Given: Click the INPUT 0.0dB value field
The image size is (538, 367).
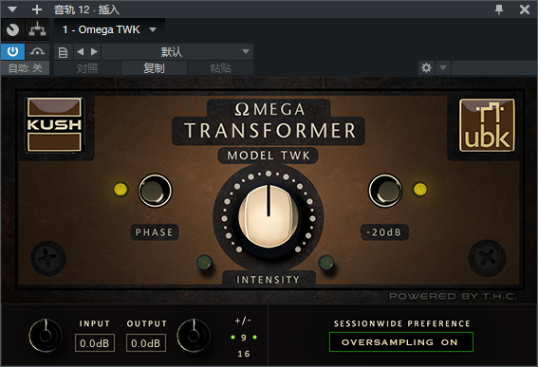Looking at the screenshot, I should 95,343.
